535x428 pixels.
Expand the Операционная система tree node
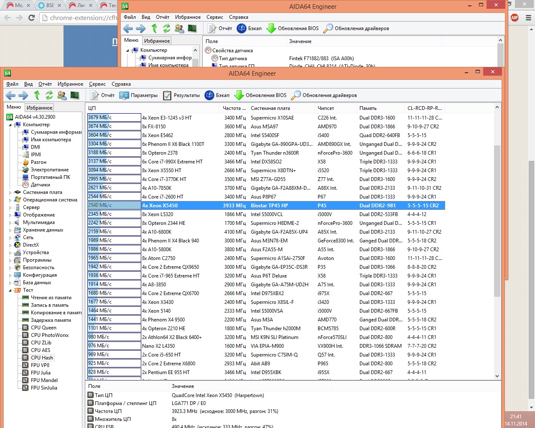pyautogui.click(x=10, y=200)
